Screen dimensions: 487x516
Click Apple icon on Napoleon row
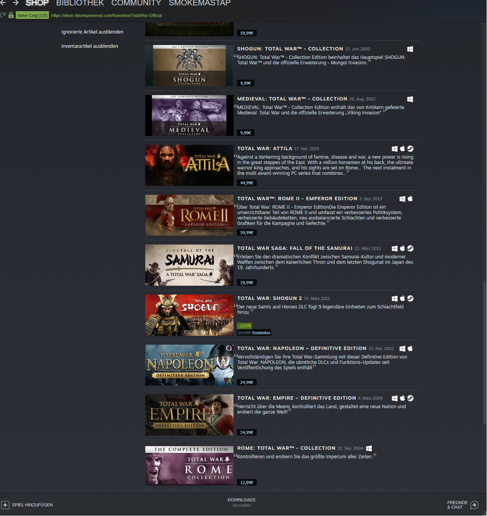click(x=410, y=348)
